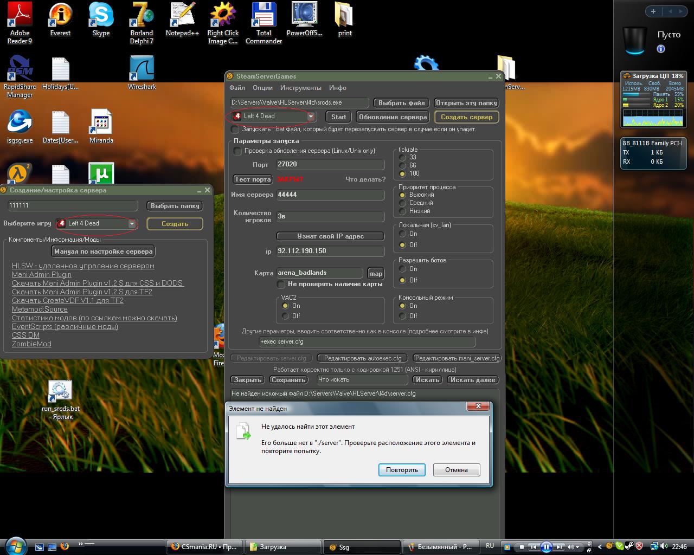
Task: Open the 'Инструменты' menu
Action: [300, 88]
